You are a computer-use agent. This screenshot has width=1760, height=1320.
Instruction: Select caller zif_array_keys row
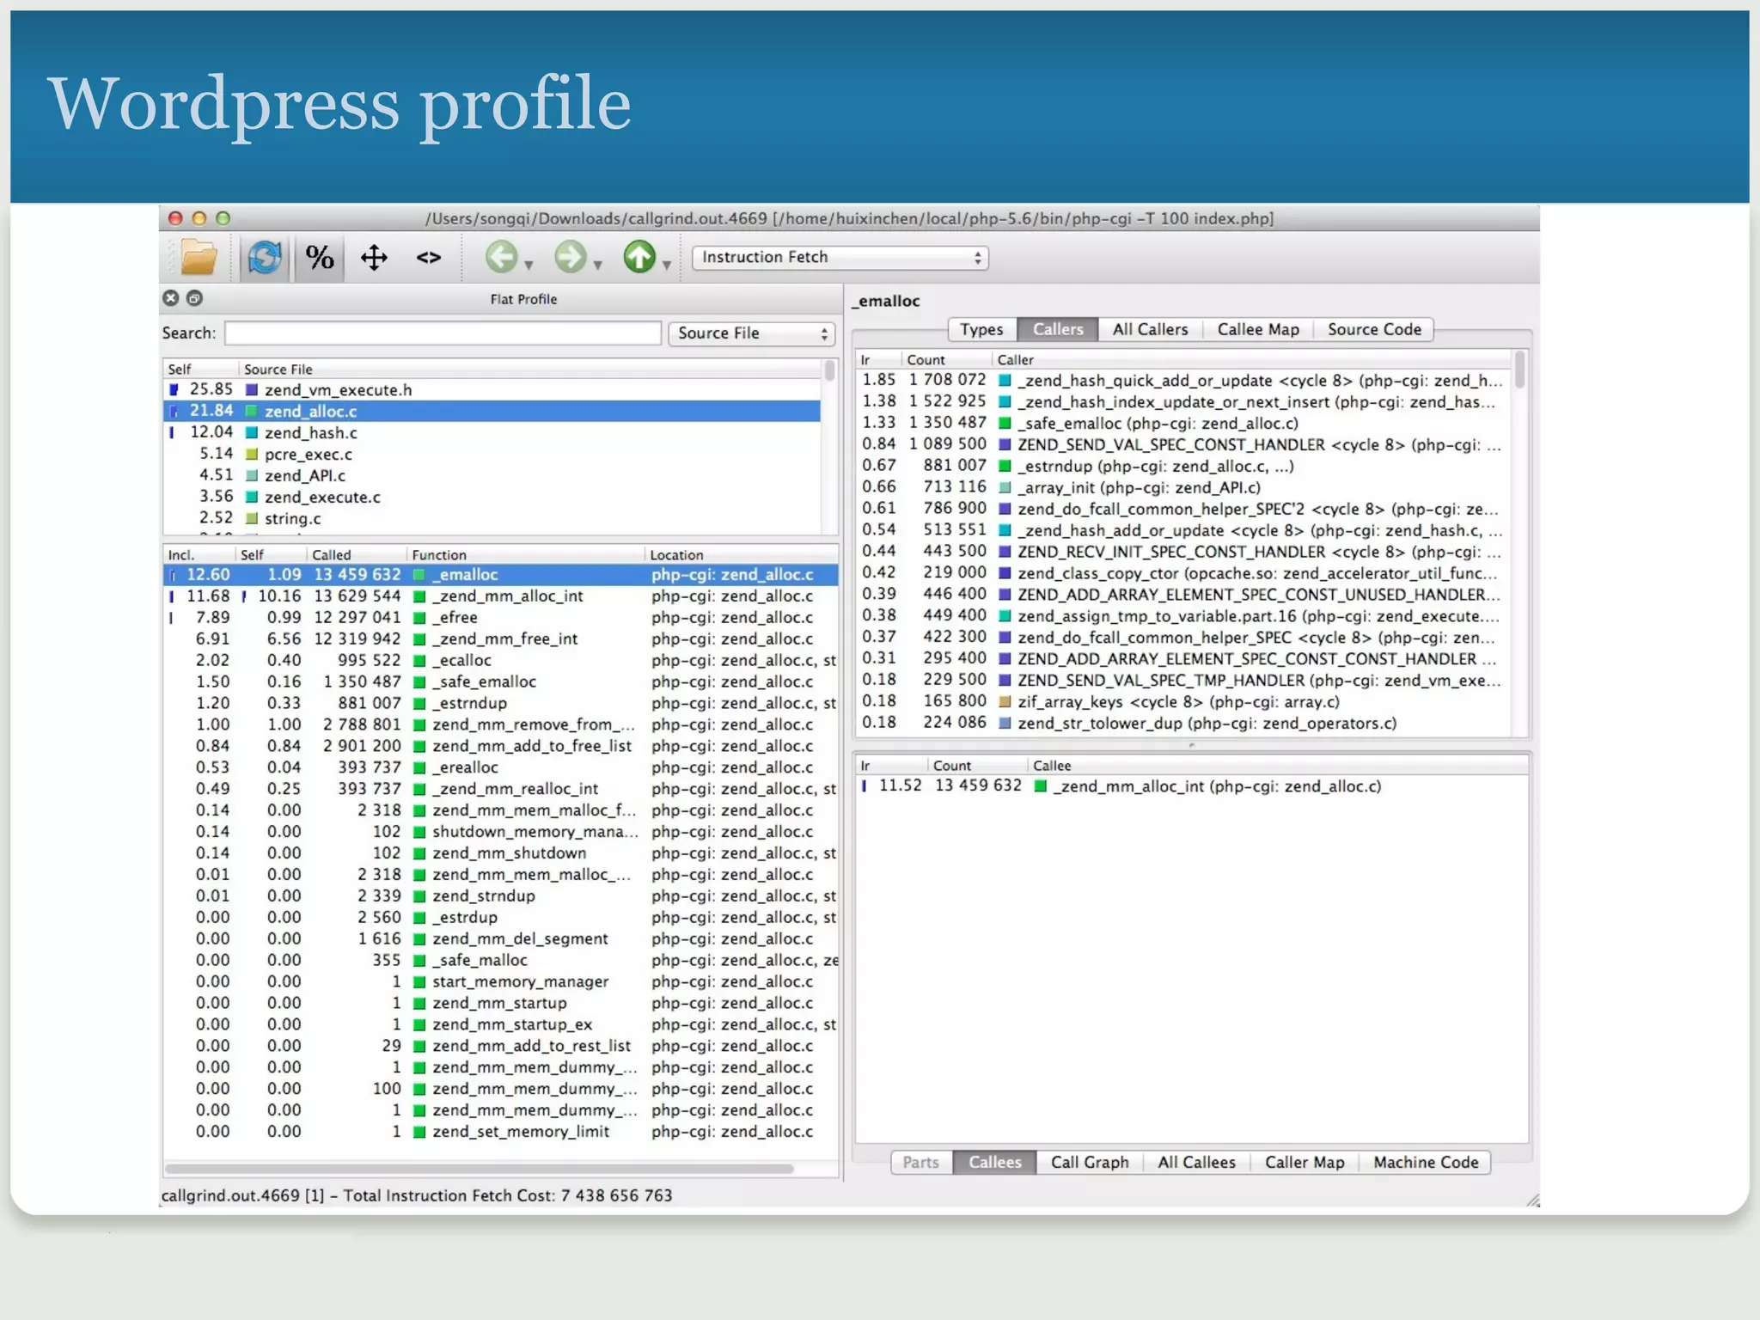pos(1182,701)
